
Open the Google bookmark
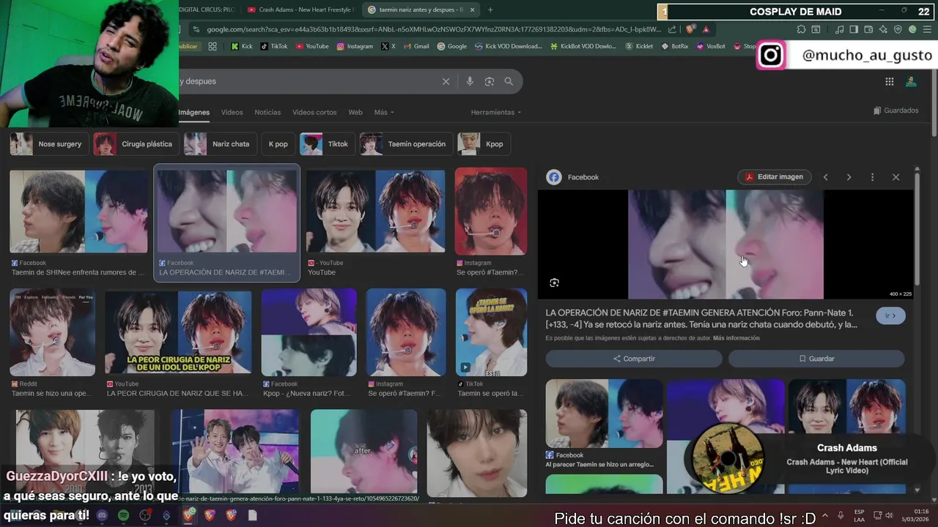tap(451, 46)
